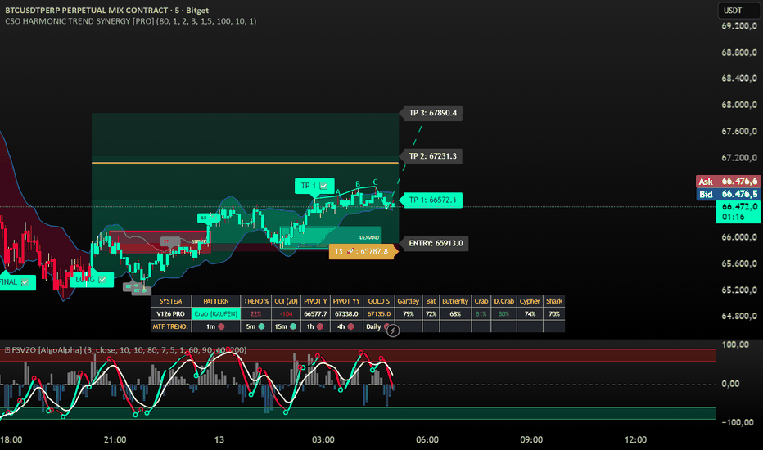Screen dimensions: 763x450
Task: Click the SYSTEM column header
Action: (x=171, y=301)
